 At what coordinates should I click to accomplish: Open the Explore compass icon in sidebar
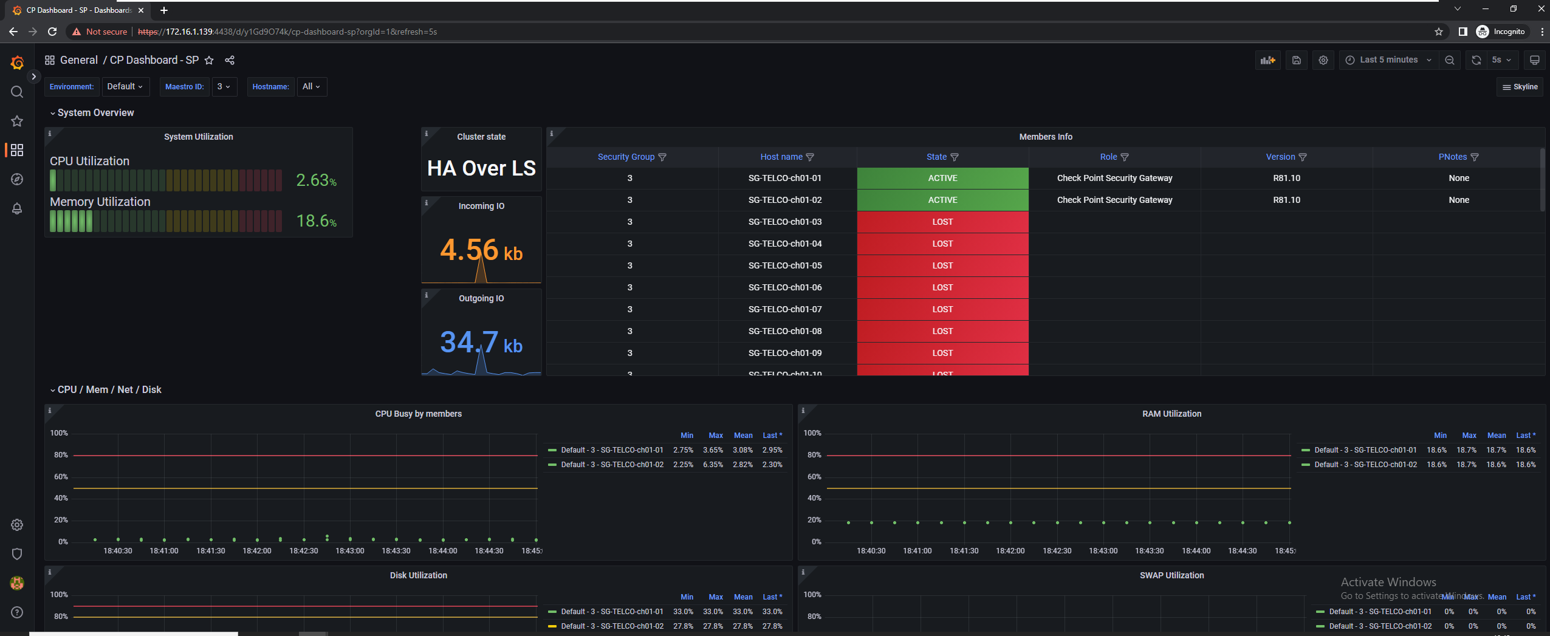[x=17, y=179]
